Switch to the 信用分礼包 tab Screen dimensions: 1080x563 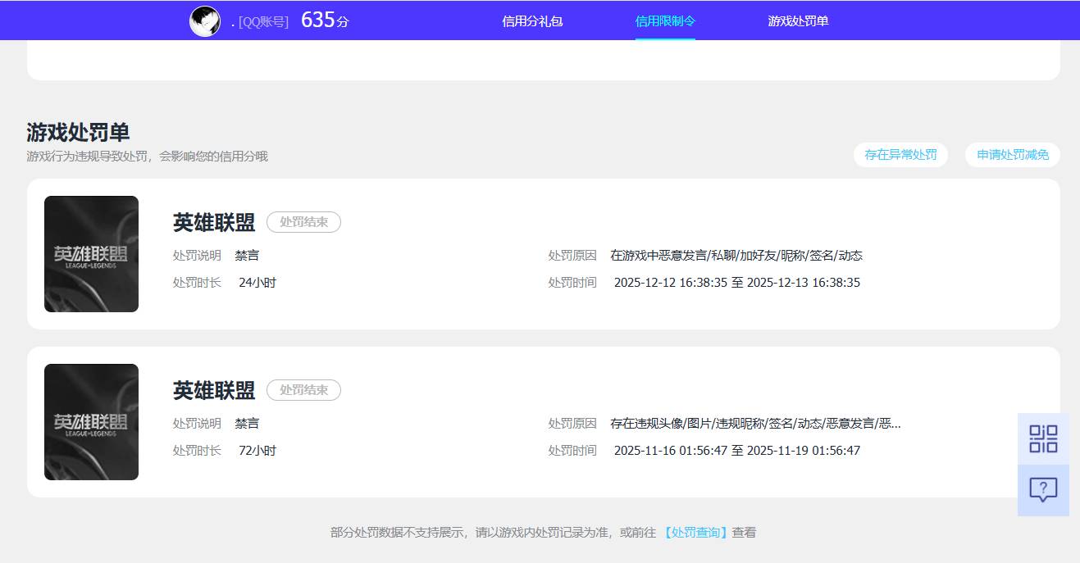tap(532, 21)
